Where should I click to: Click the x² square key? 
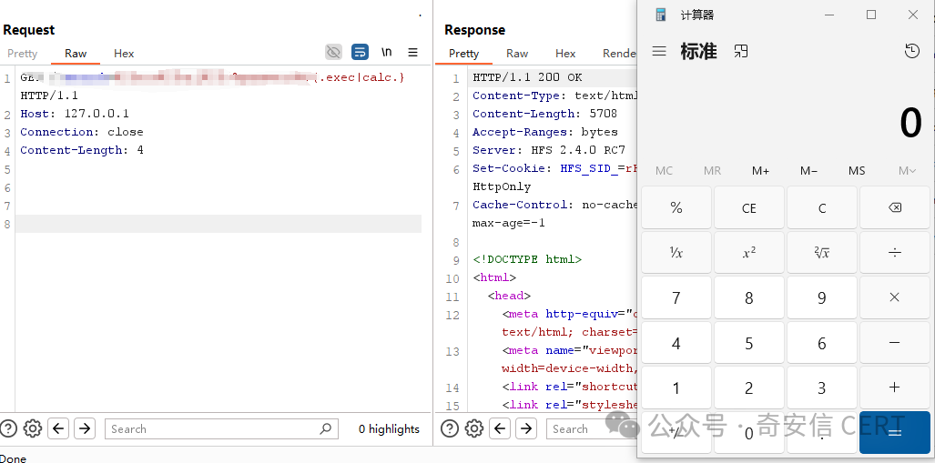coord(749,253)
